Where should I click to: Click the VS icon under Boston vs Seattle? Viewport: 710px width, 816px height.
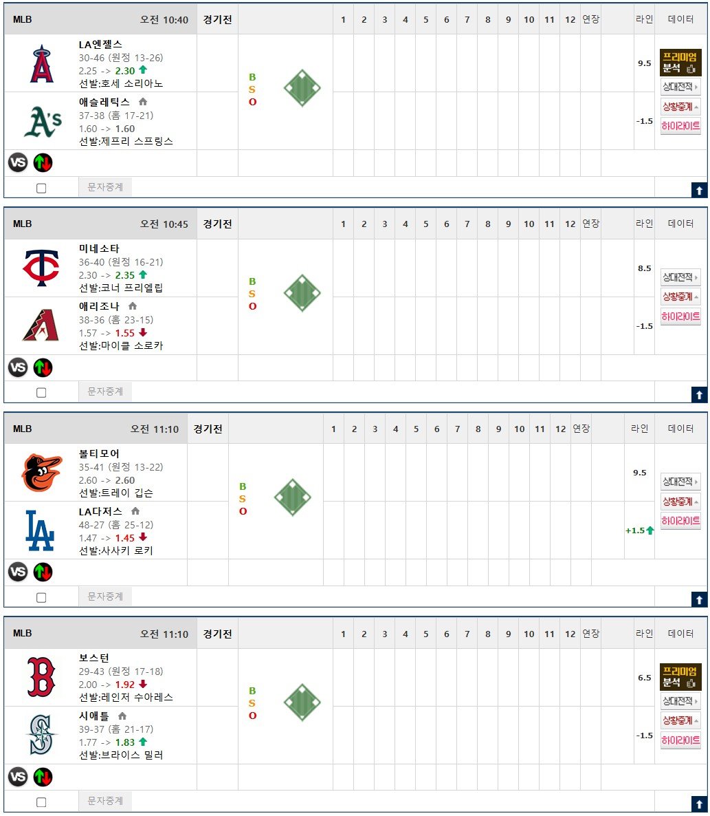18,777
